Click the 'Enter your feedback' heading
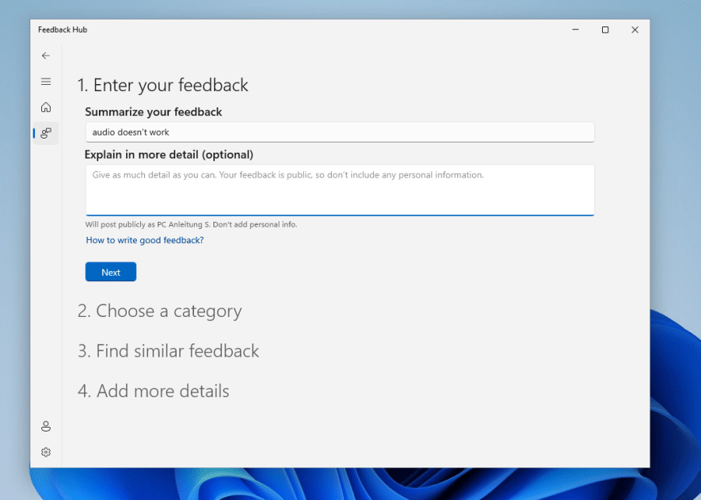The height and width of the screenshot is (500, 701). (x=163, y=85)
